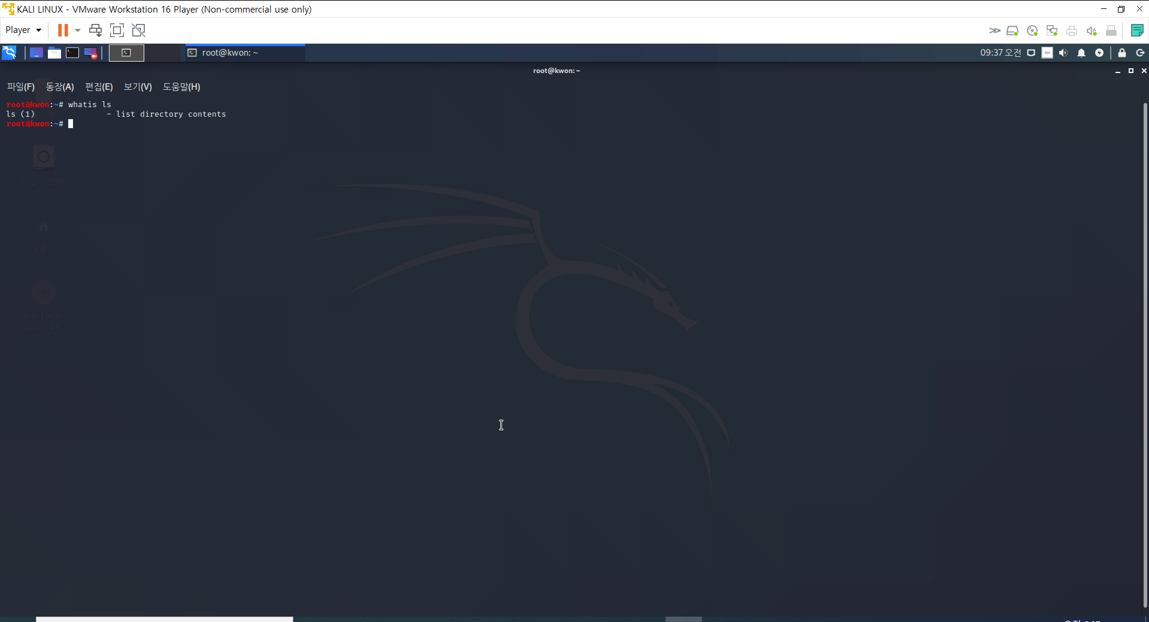
Task: Open the power manager lightning icon
Action: (1099, 53)
